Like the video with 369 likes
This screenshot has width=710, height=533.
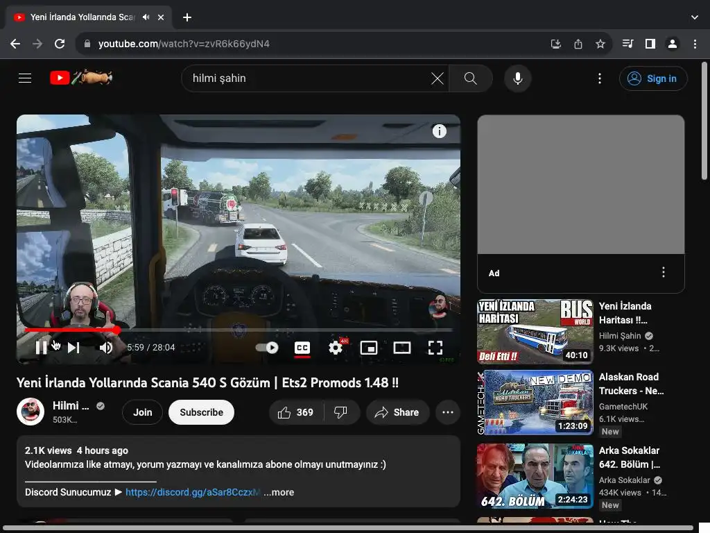pyautogui.click(x=296, y=412)
